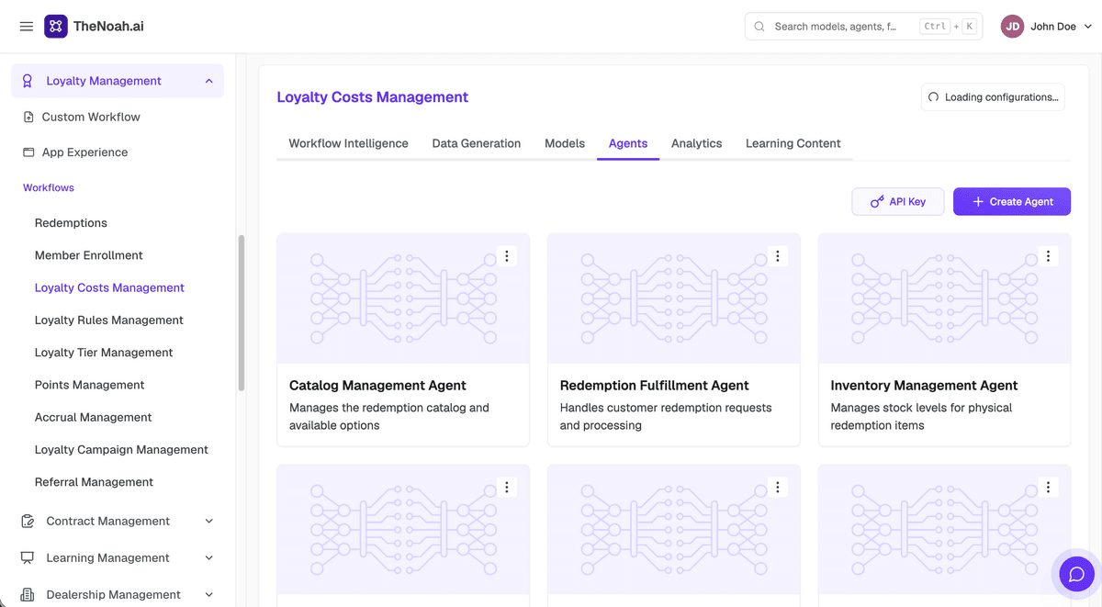The image size is (1102, 607).
Task: Open the John Doe account dropdown arrow
Action: coord(1088,27)
